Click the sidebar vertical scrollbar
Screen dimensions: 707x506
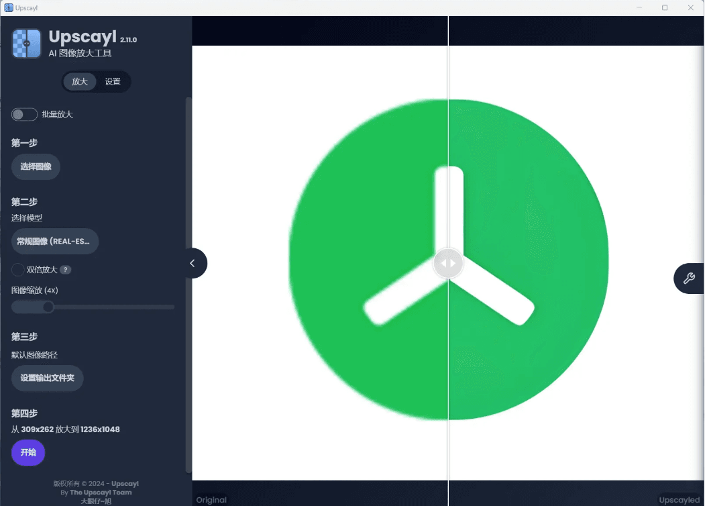[x=188, y=285]
